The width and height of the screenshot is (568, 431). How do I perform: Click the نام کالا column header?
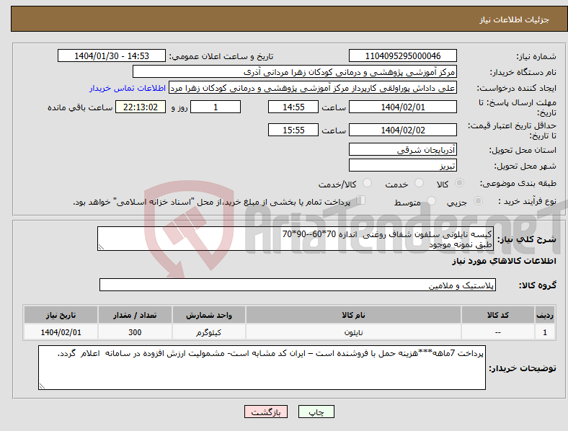click(353, 315)
